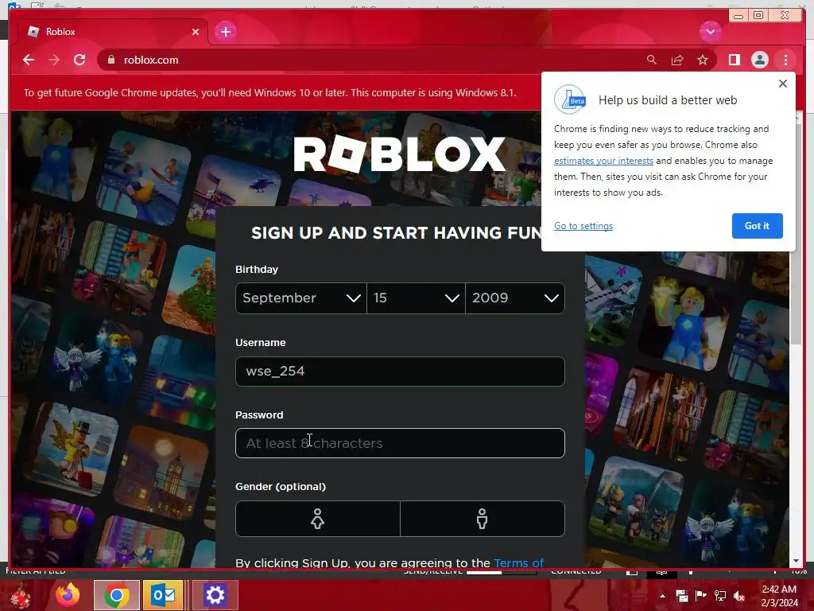Click the Birthday label
Viewport: 814px width, 611px height.
(257, 269)
